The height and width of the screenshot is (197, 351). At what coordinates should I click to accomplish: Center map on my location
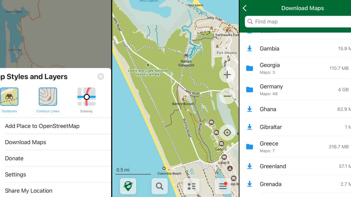(227, 133)
